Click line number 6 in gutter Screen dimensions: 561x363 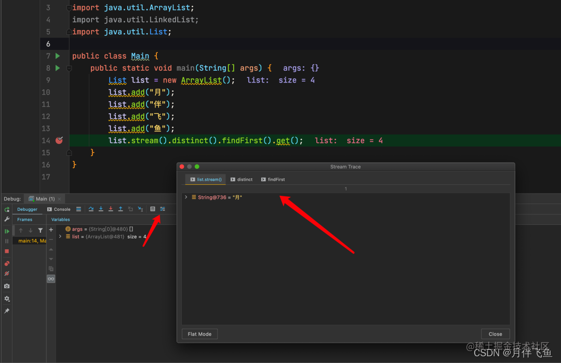pos(48,44)
